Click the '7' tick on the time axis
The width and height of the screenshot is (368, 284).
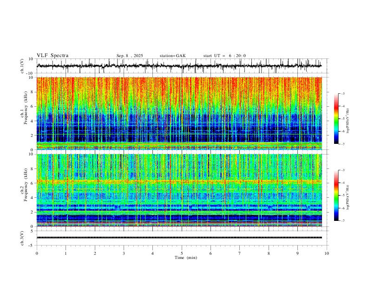240,253
